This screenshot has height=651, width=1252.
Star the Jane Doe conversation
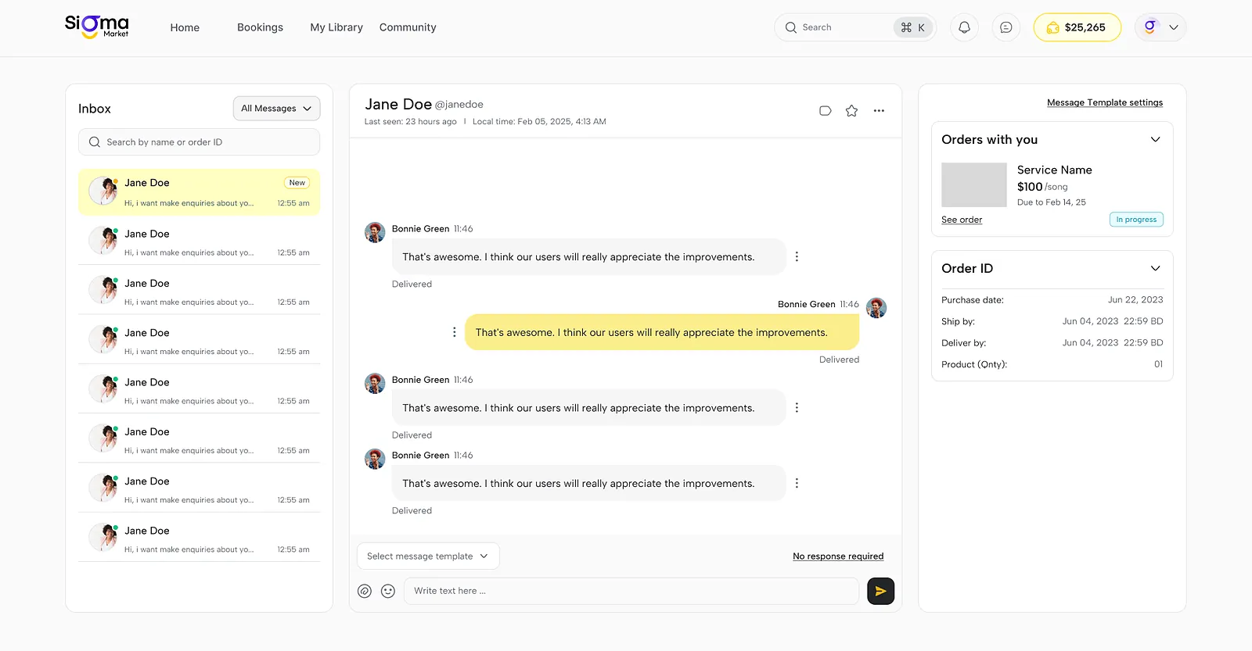[x=851, y=111]
